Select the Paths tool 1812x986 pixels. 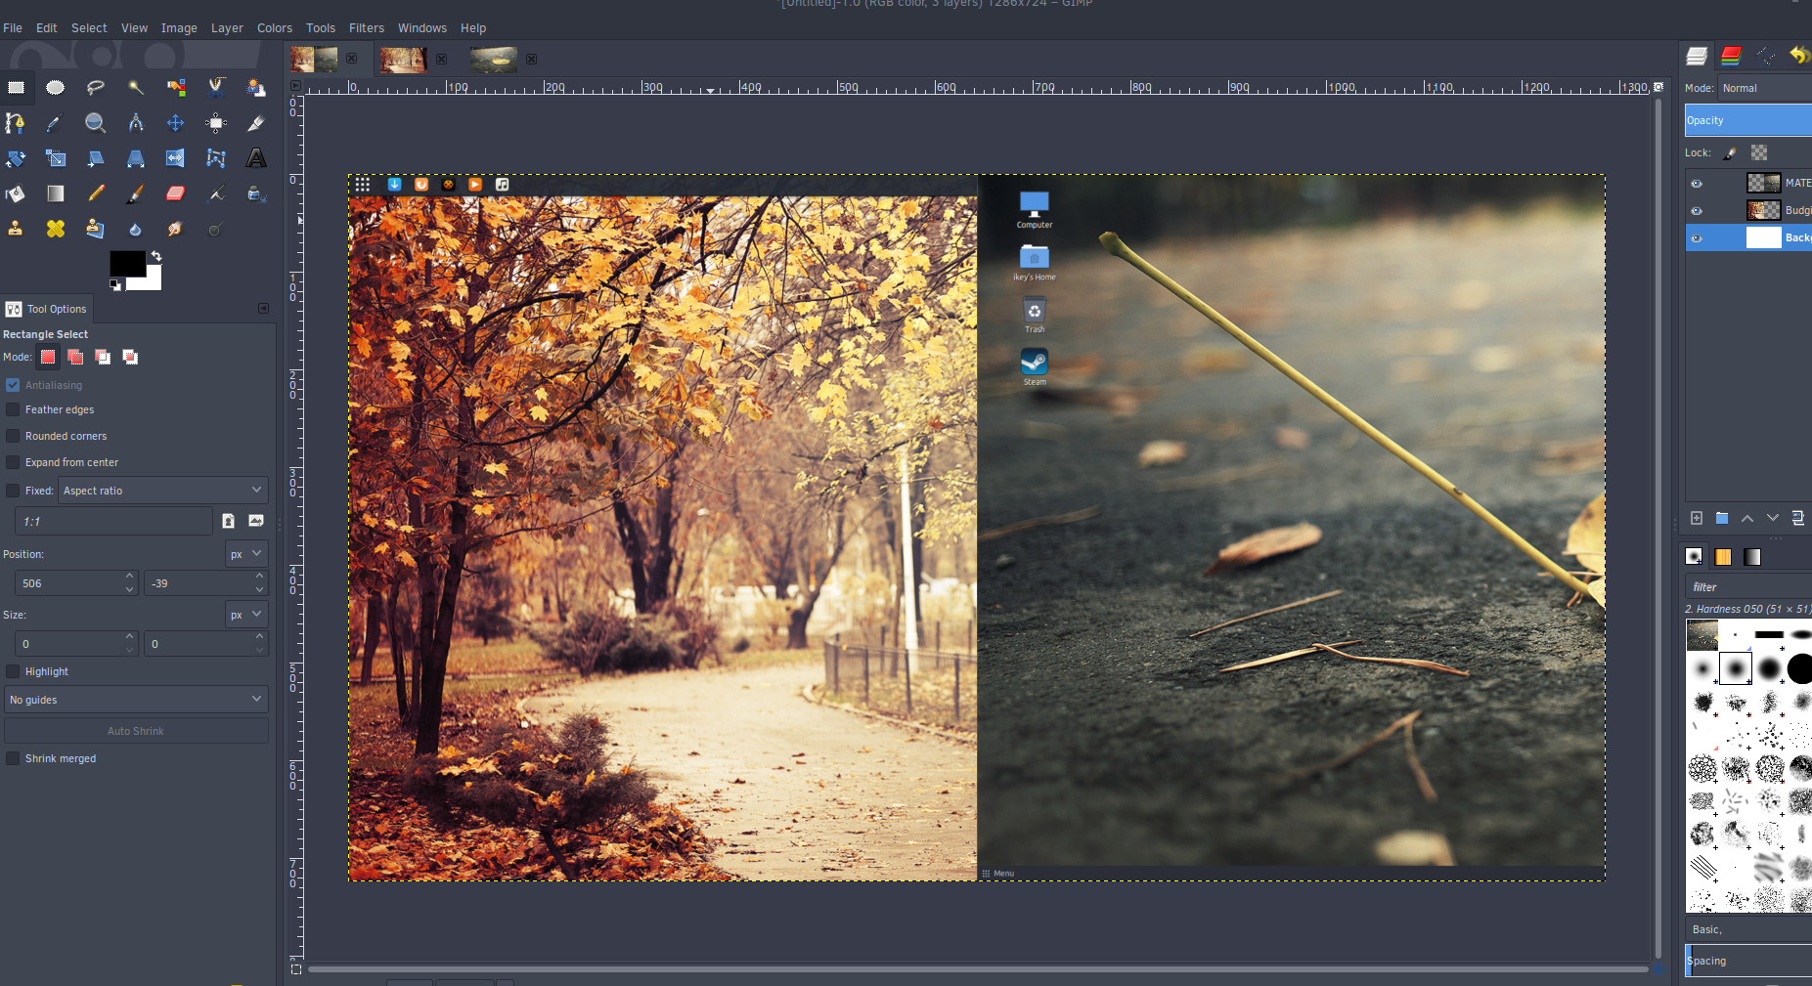pyautogui.click(x=16, y=123)
